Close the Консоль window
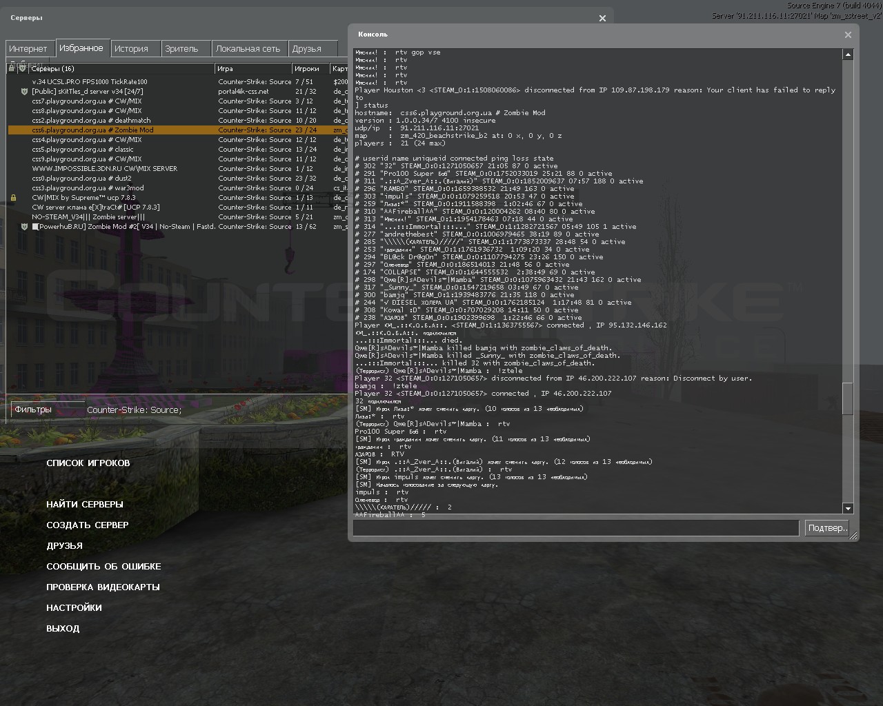The image size is (883, 706). click(848, 34)
